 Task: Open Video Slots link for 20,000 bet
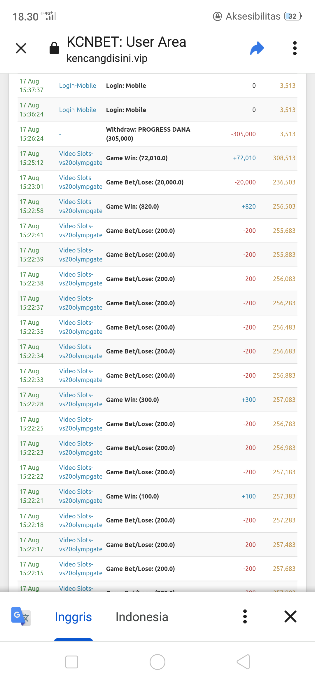[x=80, y=182]
